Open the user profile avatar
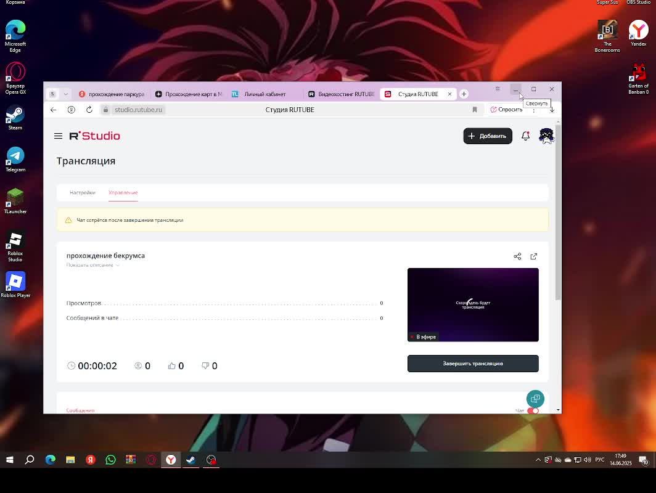This screenshot has height=493, width=656. [x=546, y=136]
